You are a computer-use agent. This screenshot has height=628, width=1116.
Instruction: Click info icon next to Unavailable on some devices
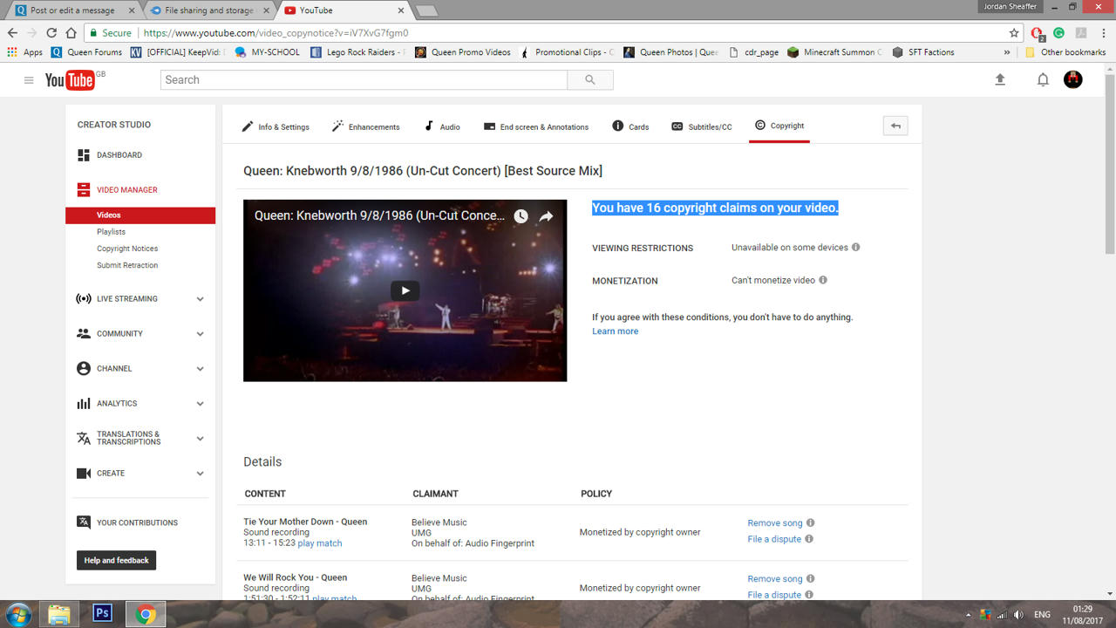[855, 247]
